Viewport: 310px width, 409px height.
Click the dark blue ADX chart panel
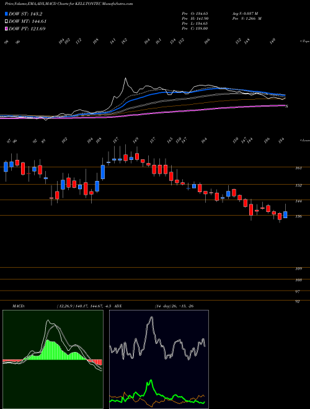[159, 359]
